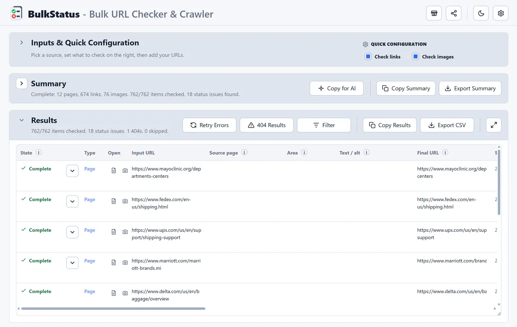Click Export CSV button
517x327 pixels.
(x=447, y=125)
